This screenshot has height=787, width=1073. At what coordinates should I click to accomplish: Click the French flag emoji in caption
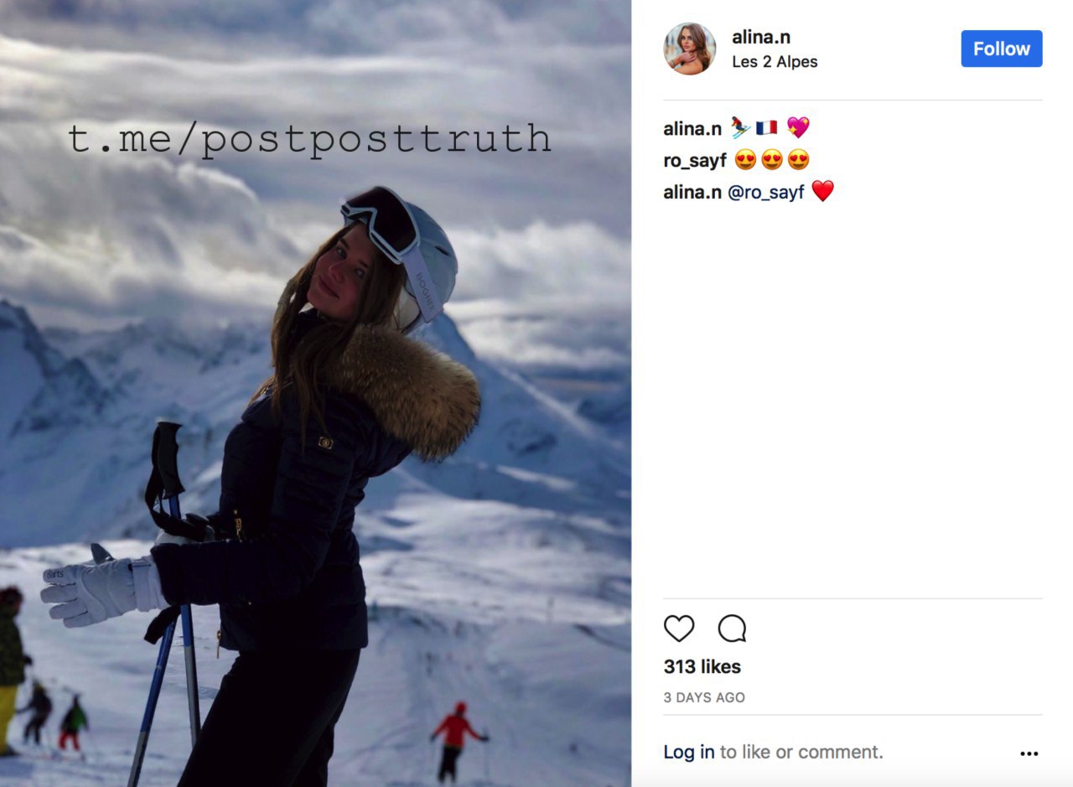point(766,128)
